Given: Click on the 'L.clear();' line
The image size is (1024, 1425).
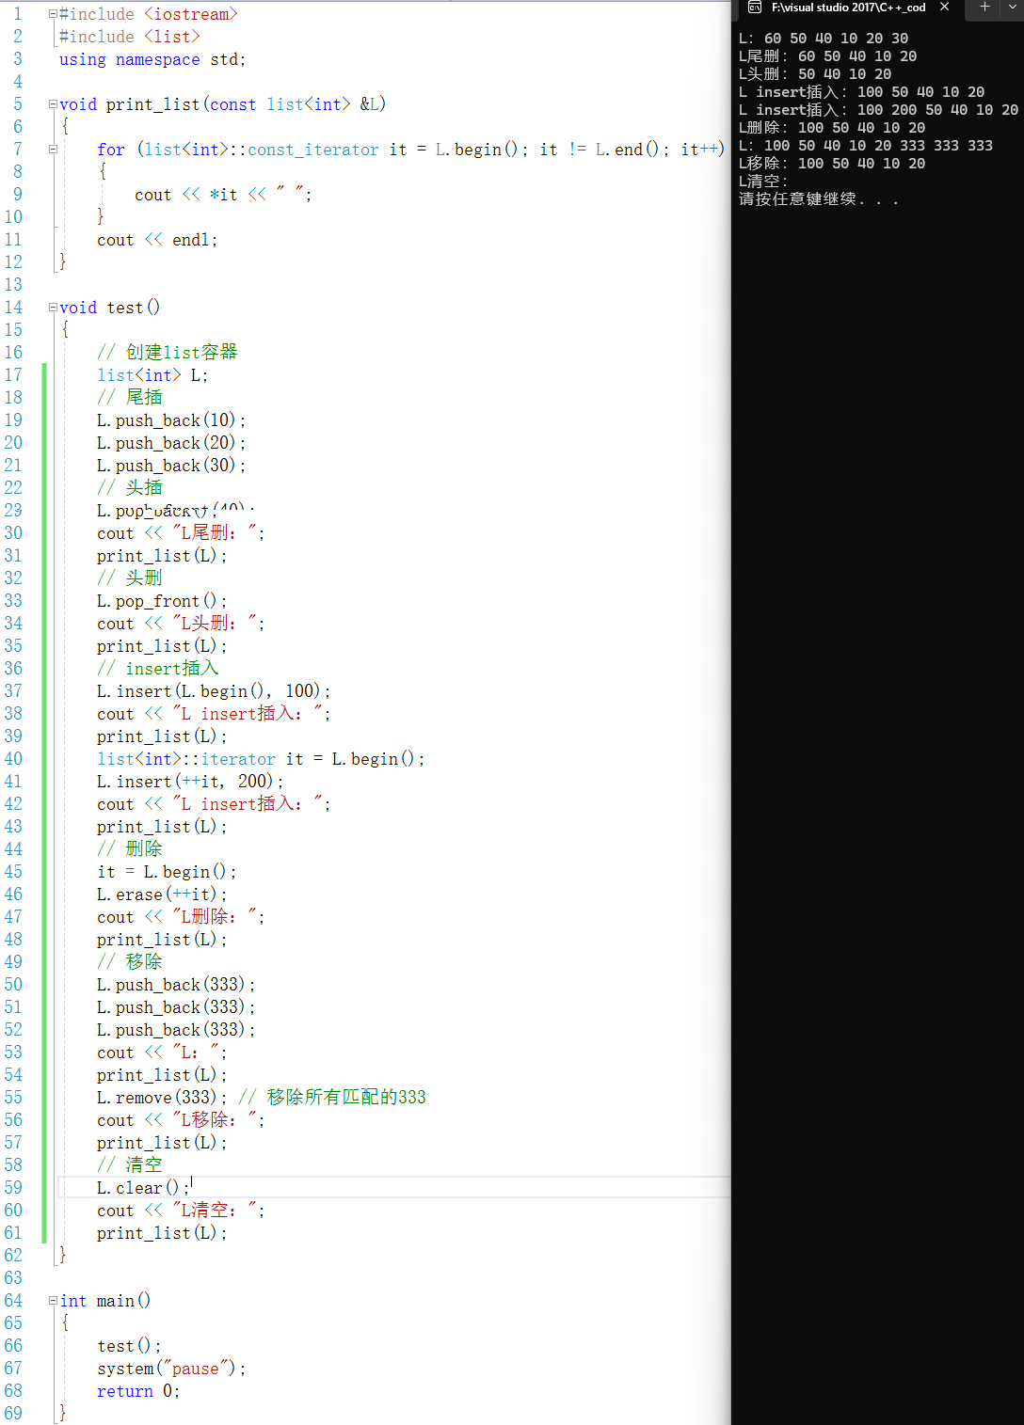Looking at the screenshot, I should [x=143, y=1188].
